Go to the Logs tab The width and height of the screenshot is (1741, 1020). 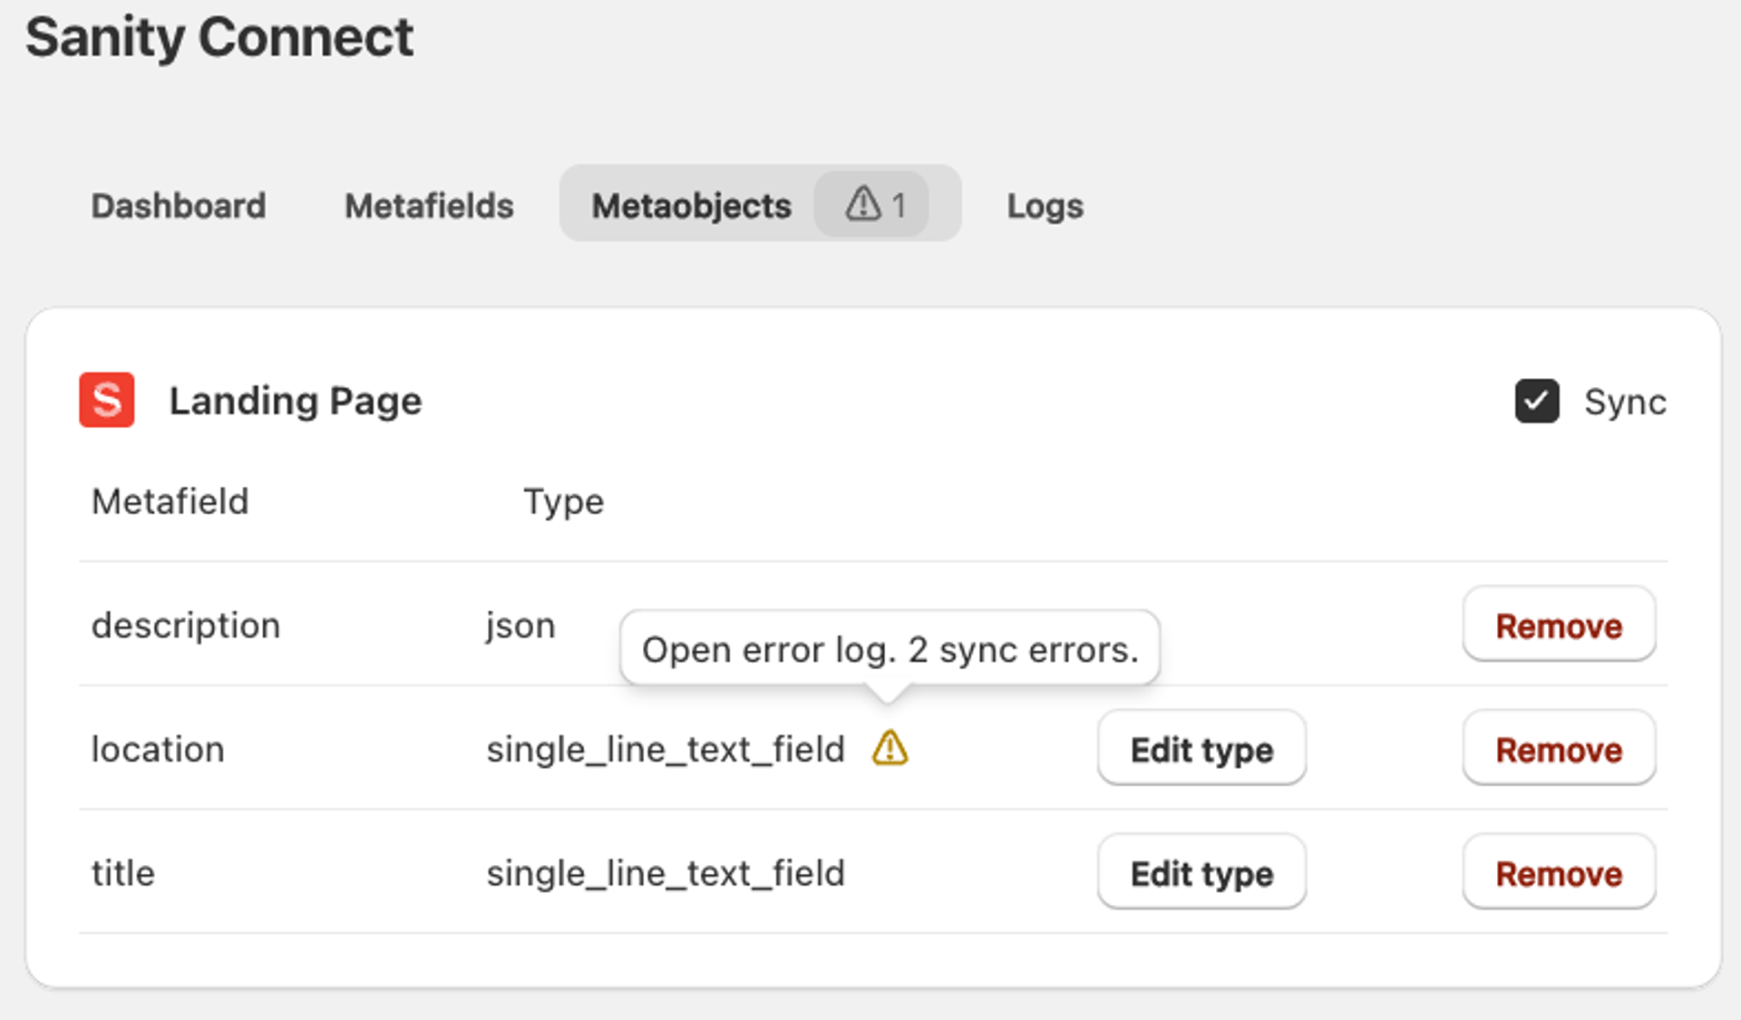[x=1045, y=206]
